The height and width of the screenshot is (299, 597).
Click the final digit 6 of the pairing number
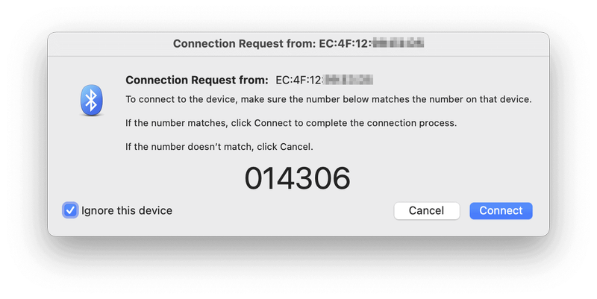(342, 178)
